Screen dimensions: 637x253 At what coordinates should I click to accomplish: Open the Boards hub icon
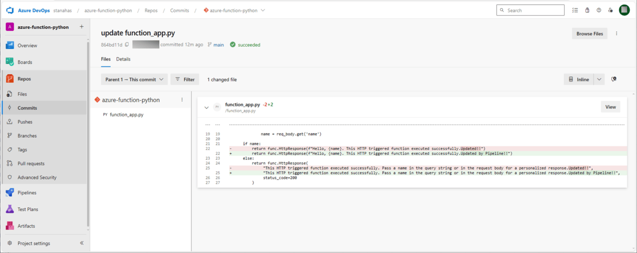coord(10,62)
